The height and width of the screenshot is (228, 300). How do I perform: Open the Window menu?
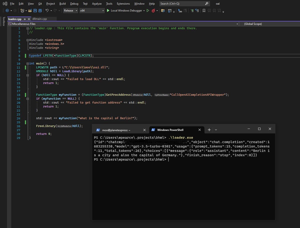(139, 4)
